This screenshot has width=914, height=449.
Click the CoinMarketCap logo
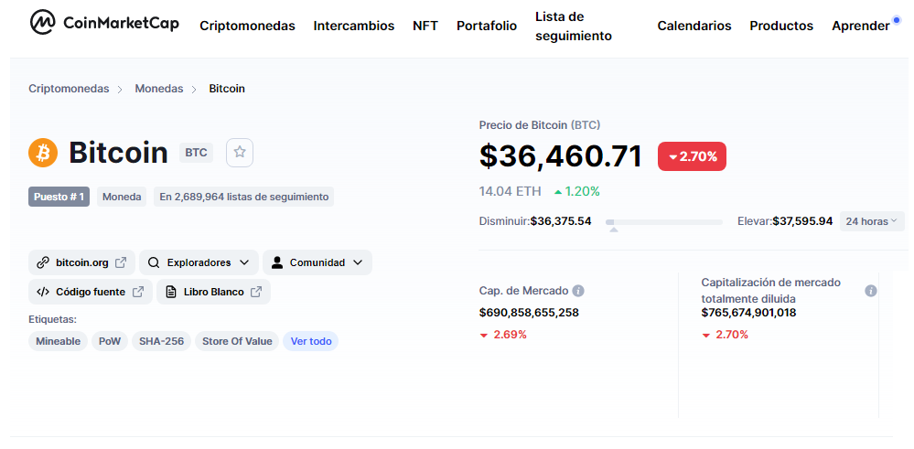(103, 24)
